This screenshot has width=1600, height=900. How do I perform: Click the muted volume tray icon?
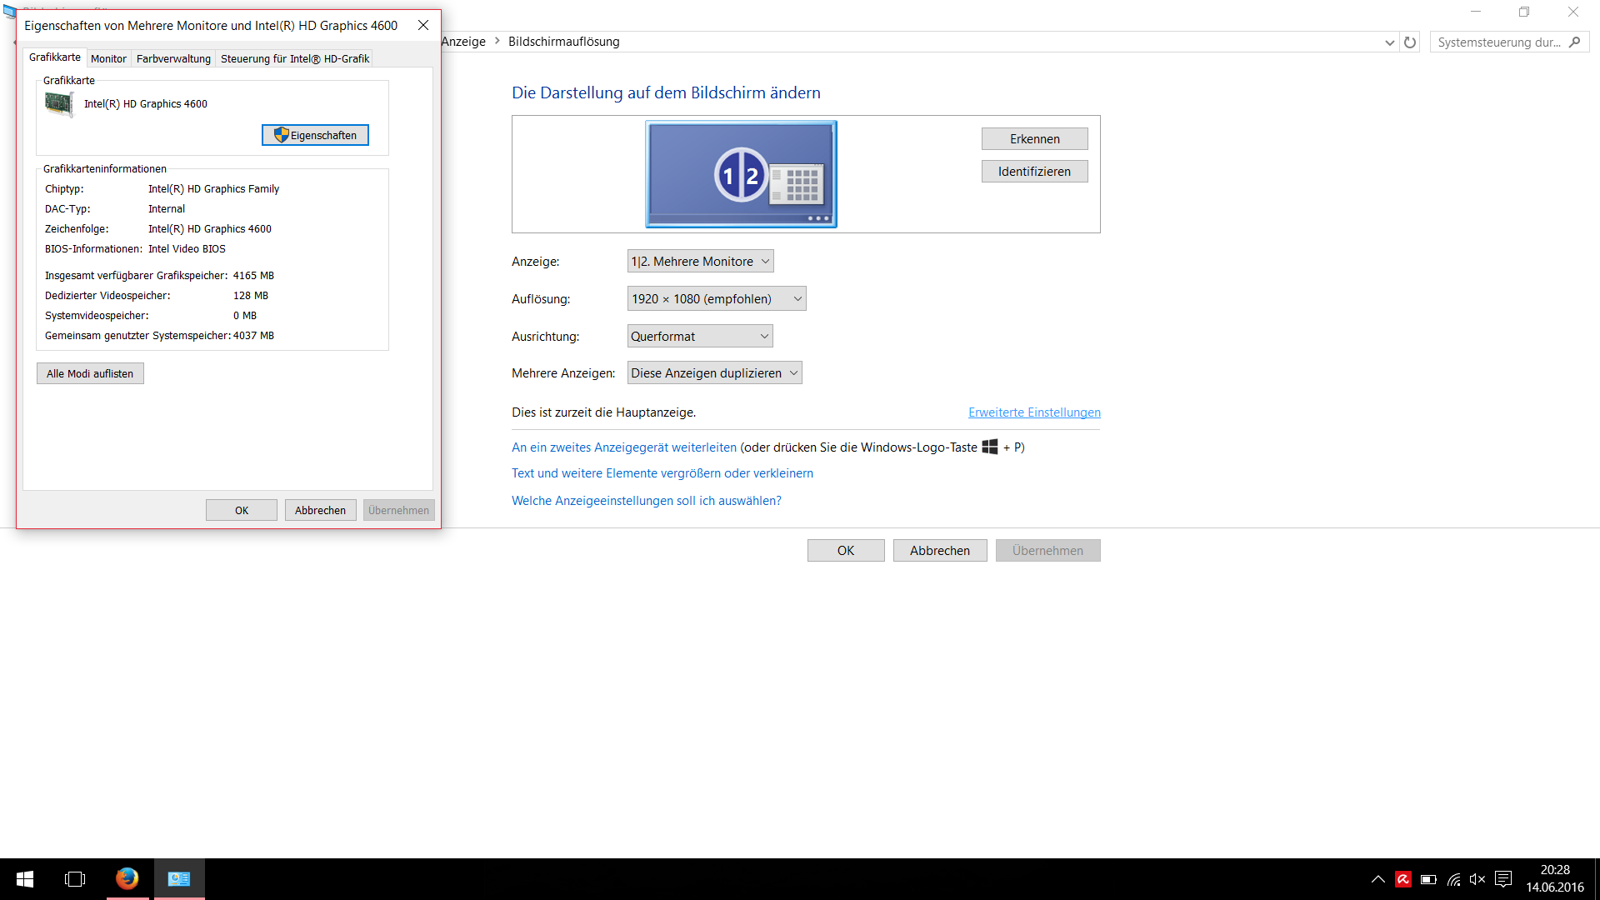coord(1477,879)
